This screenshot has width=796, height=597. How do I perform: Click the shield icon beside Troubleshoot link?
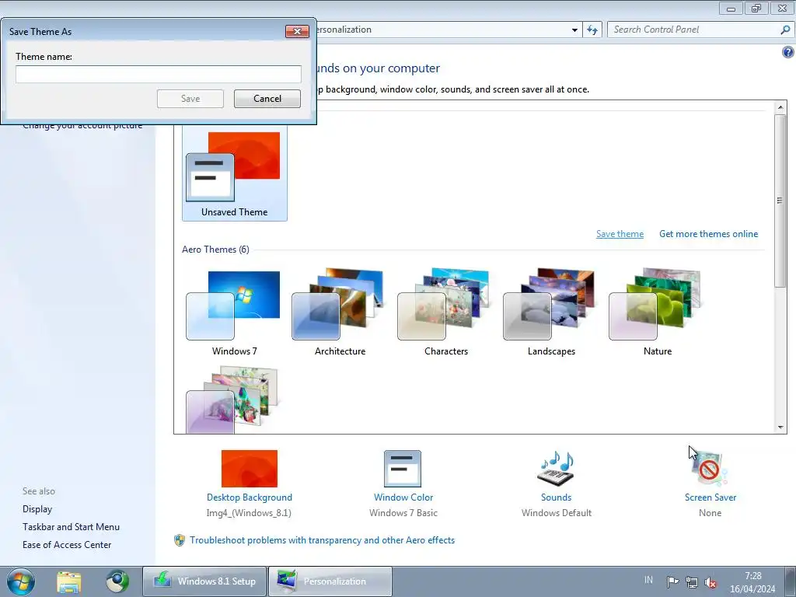point(180,540)
